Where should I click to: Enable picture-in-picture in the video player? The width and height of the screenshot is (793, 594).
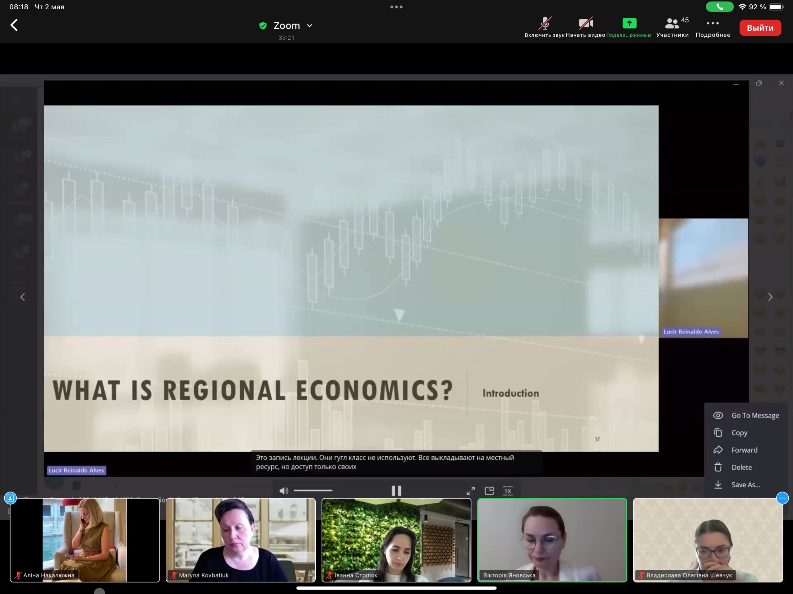point(489,491)
